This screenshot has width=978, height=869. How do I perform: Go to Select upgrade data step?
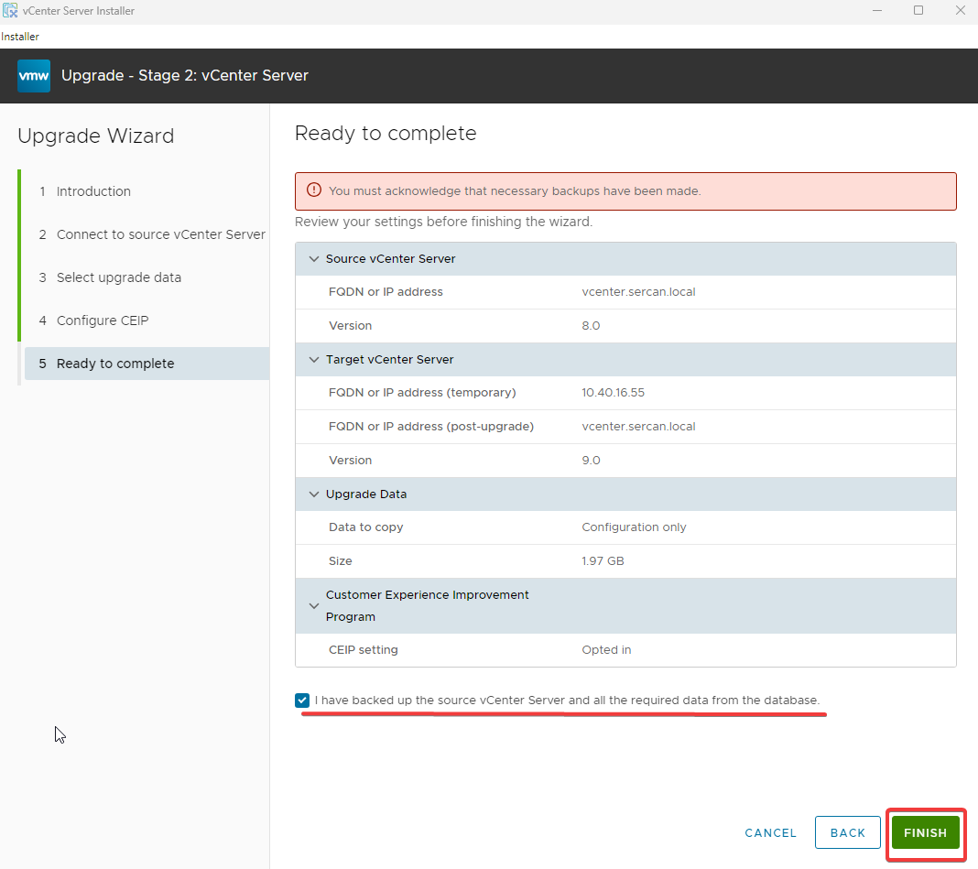pyautogui.click(x=110, y=277)
